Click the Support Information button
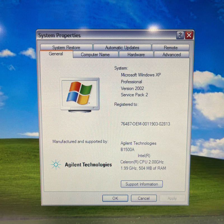The image size is (224, 224). [x=142, y=184]
